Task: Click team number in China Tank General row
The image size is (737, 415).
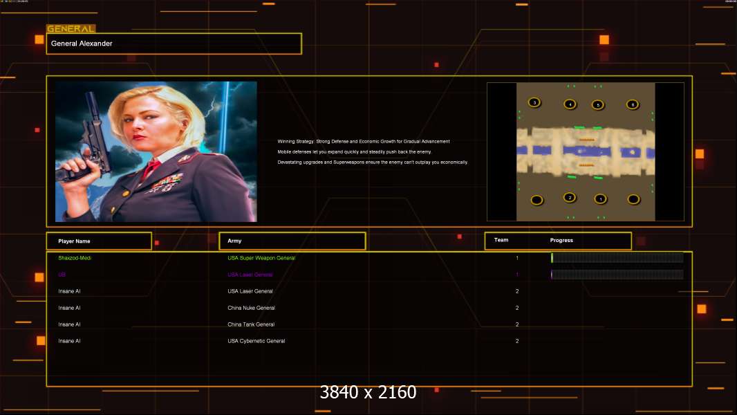Action: click(x=517, y=324)
